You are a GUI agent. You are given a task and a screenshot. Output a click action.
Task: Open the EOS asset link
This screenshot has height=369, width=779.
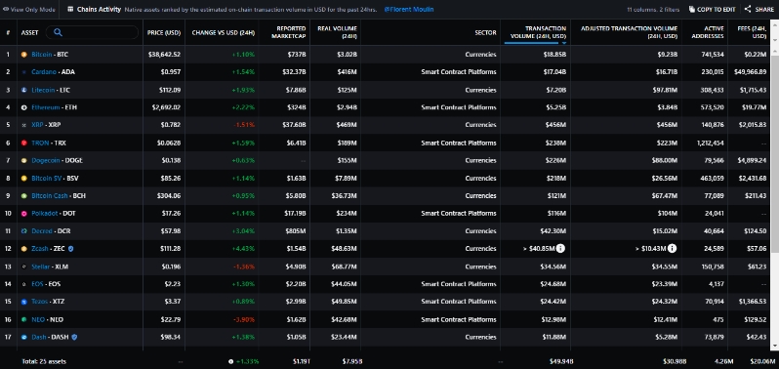pyautogui.click(x=37, y=284)
